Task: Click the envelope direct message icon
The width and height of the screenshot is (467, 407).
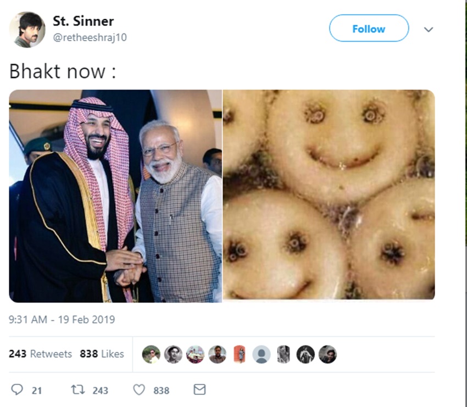Action: point(200,389)
